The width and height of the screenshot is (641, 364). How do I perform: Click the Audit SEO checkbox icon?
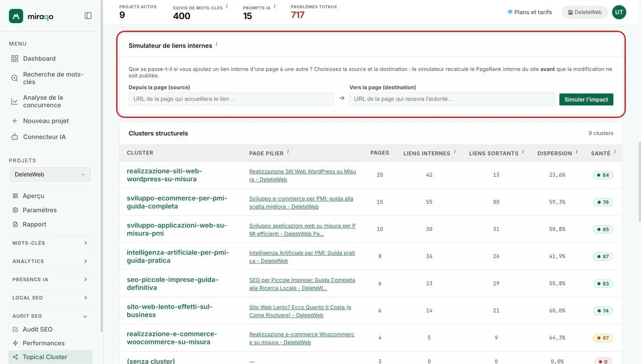click(x=15, y=329)
